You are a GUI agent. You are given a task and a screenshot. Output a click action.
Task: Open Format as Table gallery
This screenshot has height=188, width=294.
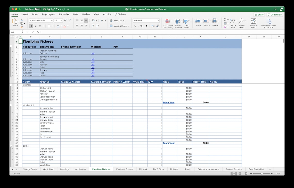pos(178,23)
